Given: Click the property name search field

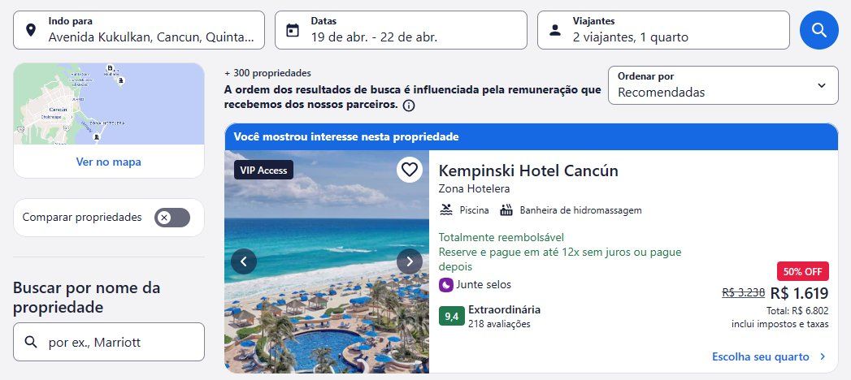Looking at the screenshot, I should coord(109,342).
